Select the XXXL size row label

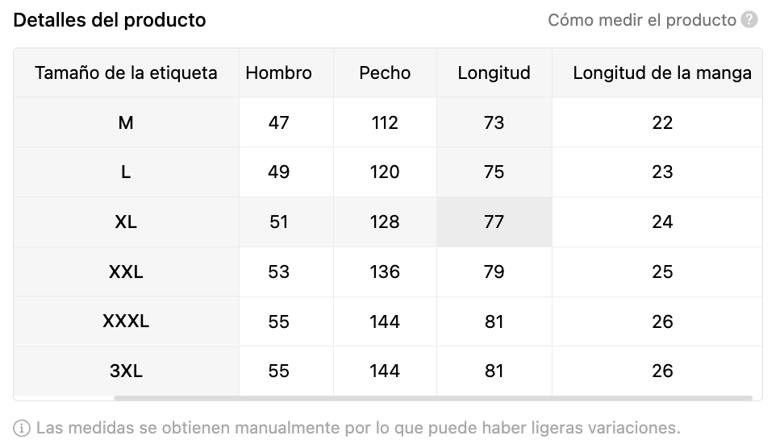[126, 321]
